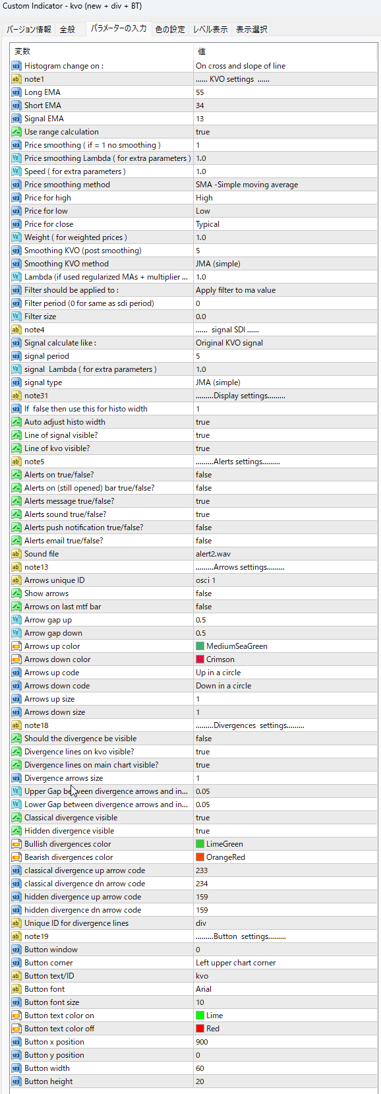Switch to the レベル表示 tab
The height and width of the screenshot is (1094, 381).
coord(210,30)
